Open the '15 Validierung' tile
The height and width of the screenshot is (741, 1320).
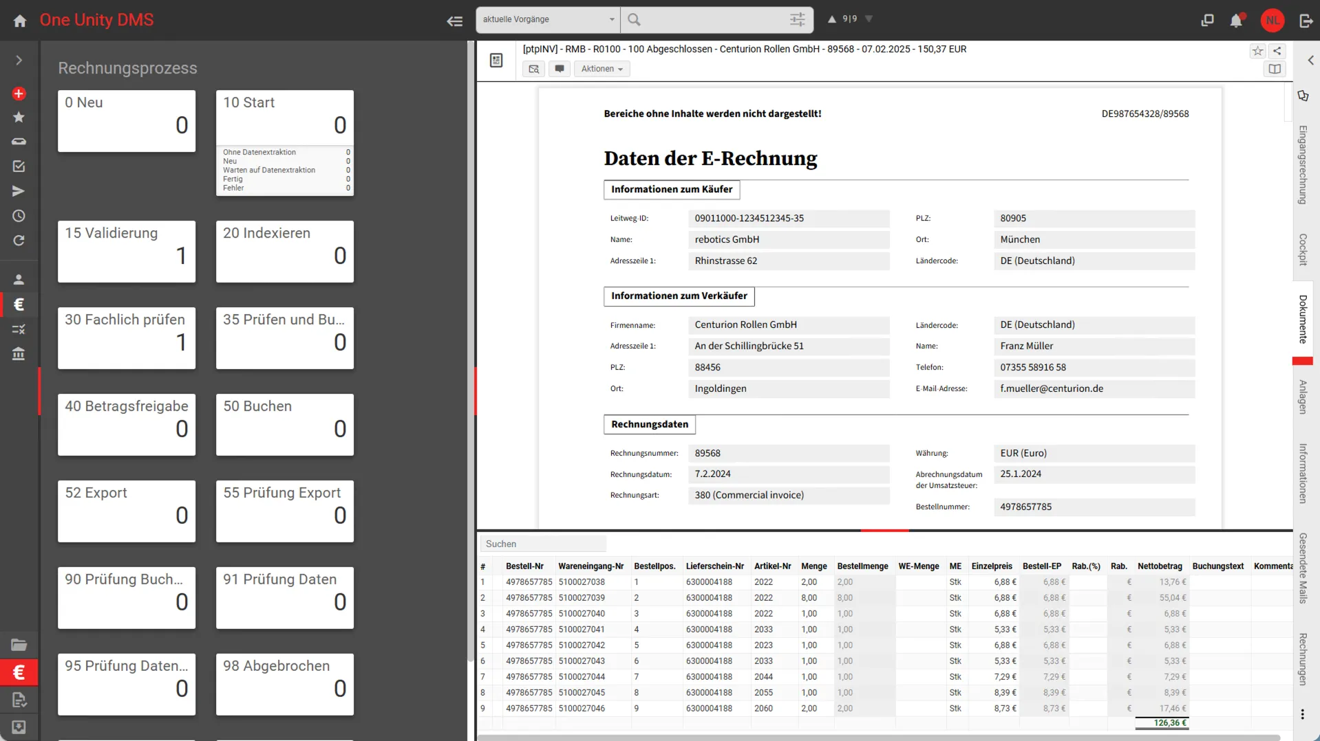pyautogui.click(x=127, y=252)
